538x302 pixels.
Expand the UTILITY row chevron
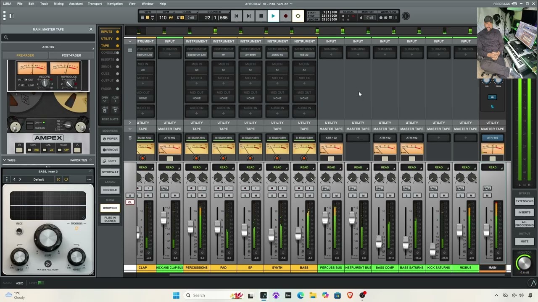[x=130, y=123]
